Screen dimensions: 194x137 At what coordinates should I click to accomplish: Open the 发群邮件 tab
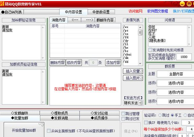pos(20,113)
